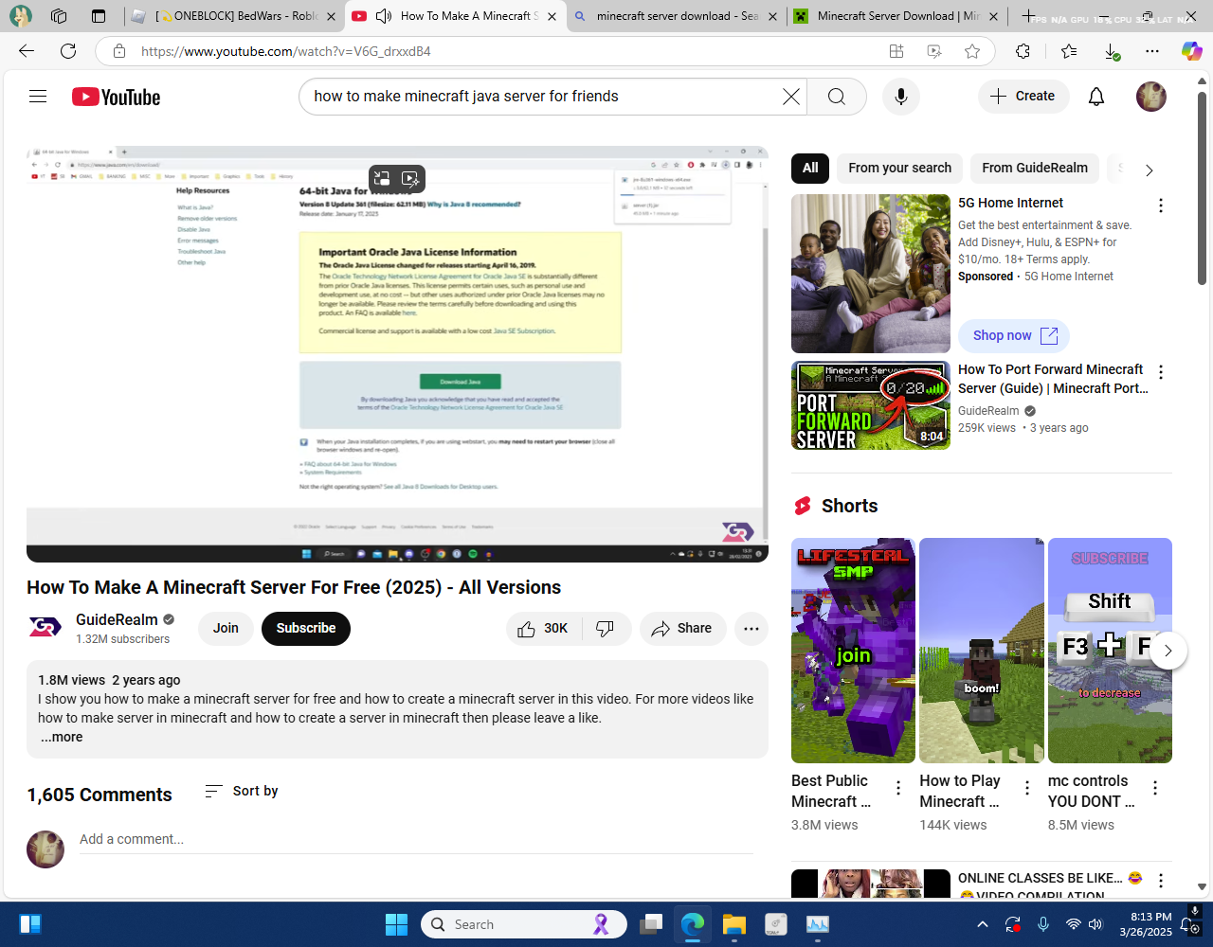The width and height of the screenshot is (1213, 947).
Task: Open File Explorer from the taskbar
Action: click(x=734, y=924)
